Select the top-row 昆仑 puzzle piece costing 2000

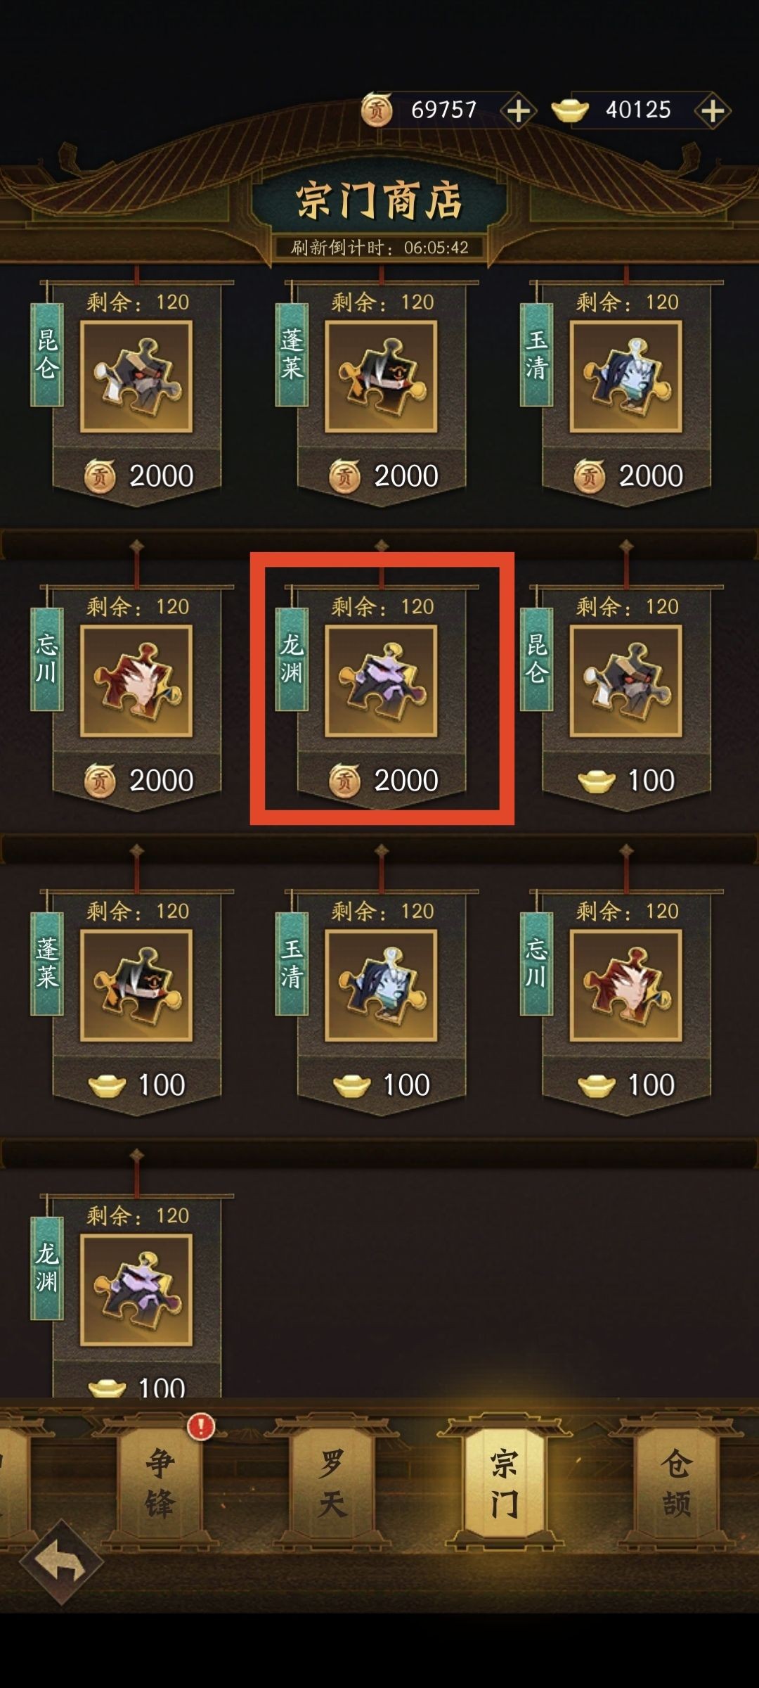click(x=136, y=376)
